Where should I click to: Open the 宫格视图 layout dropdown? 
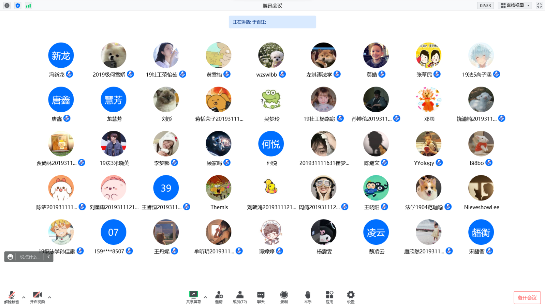(x=515, y=5)
